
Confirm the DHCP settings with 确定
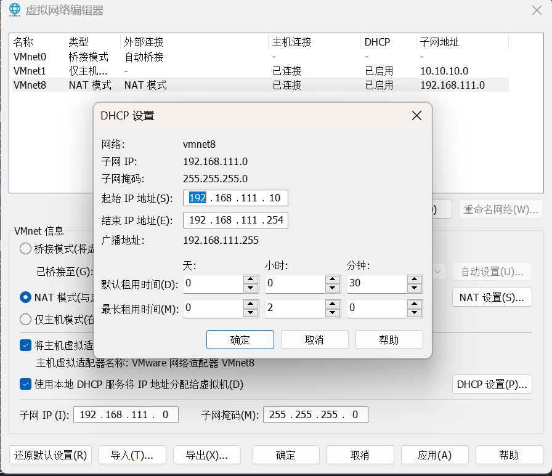point(240,340)
